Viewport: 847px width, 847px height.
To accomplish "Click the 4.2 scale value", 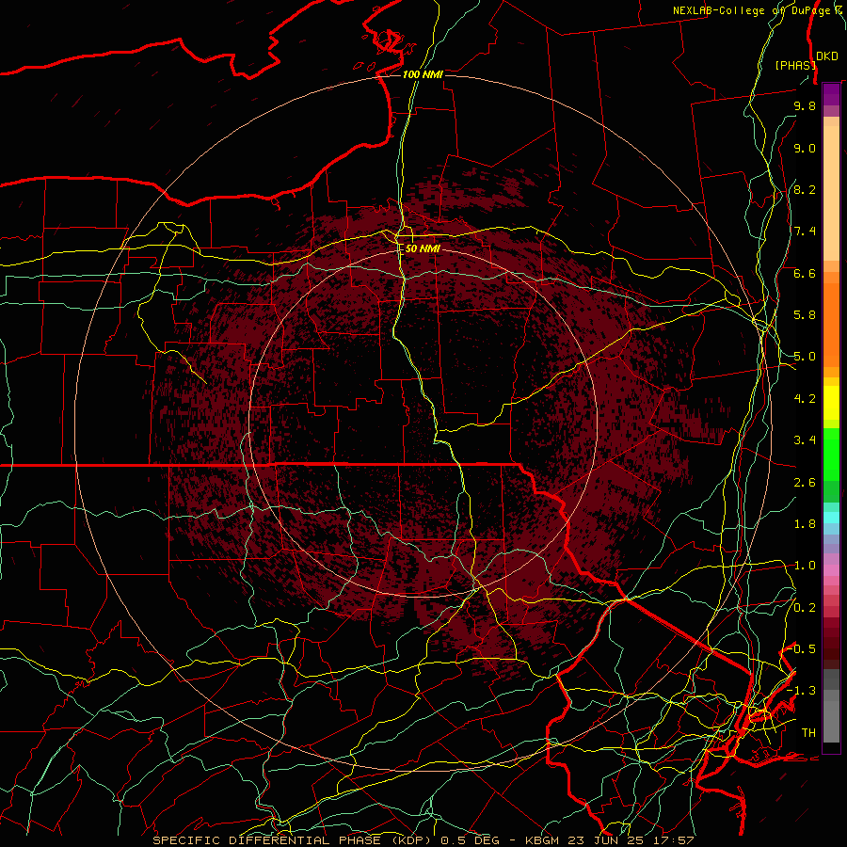I will point(805,399).
